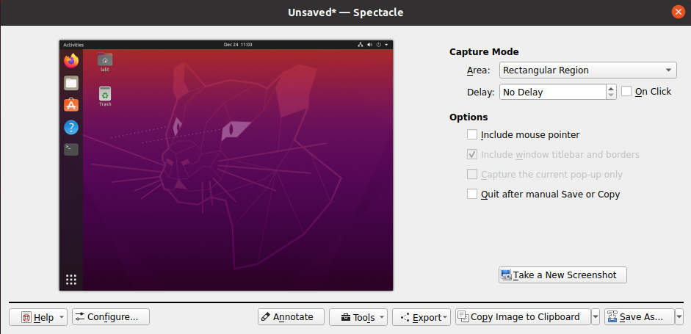Viewport: 691px width, 334px height.
Task: Take a New Screenshot
Action: [562, 275]
